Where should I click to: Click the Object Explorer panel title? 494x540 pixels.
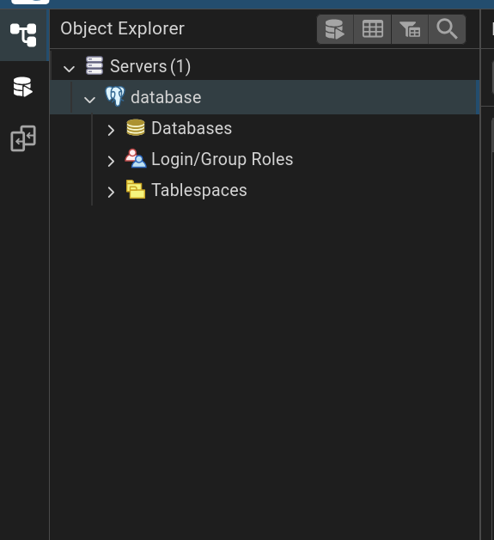(x=123, y=28)
